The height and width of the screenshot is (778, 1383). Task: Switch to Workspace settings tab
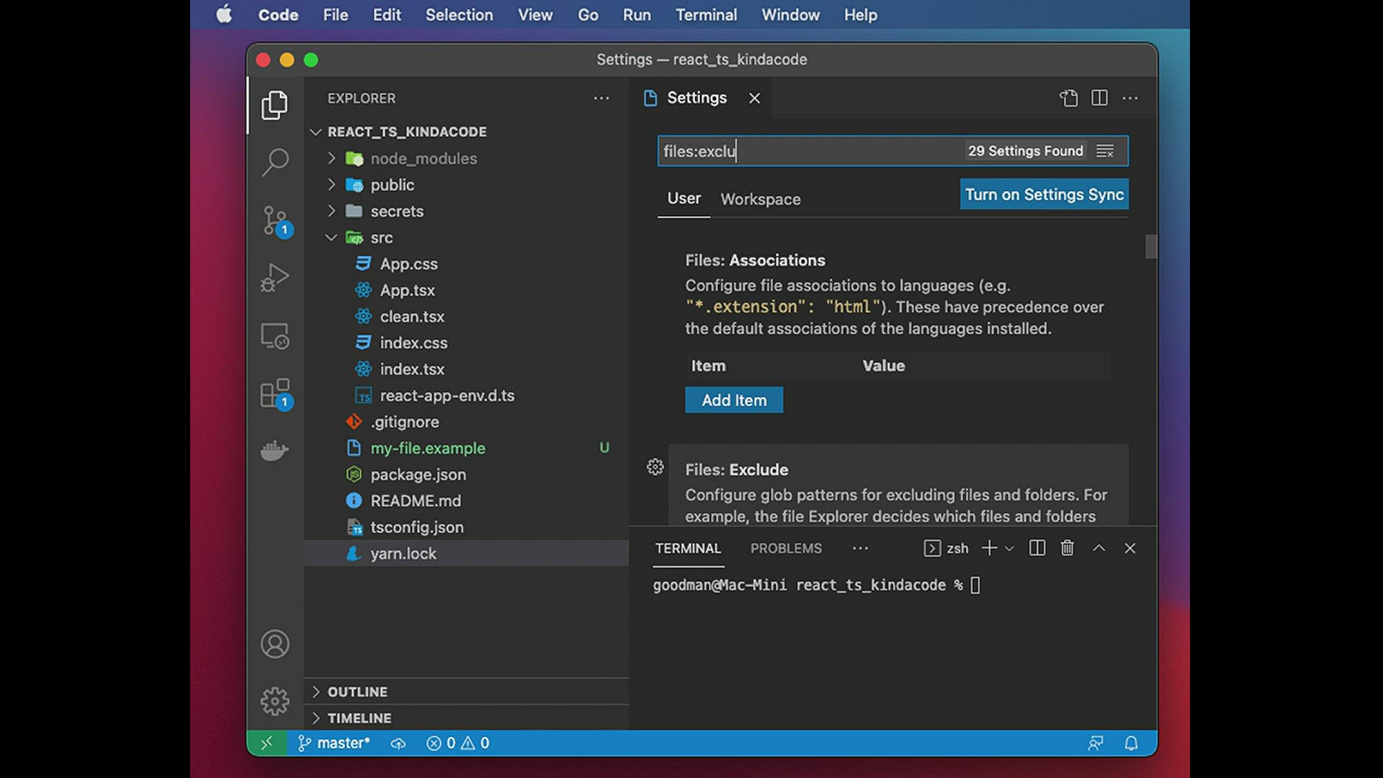760,200
